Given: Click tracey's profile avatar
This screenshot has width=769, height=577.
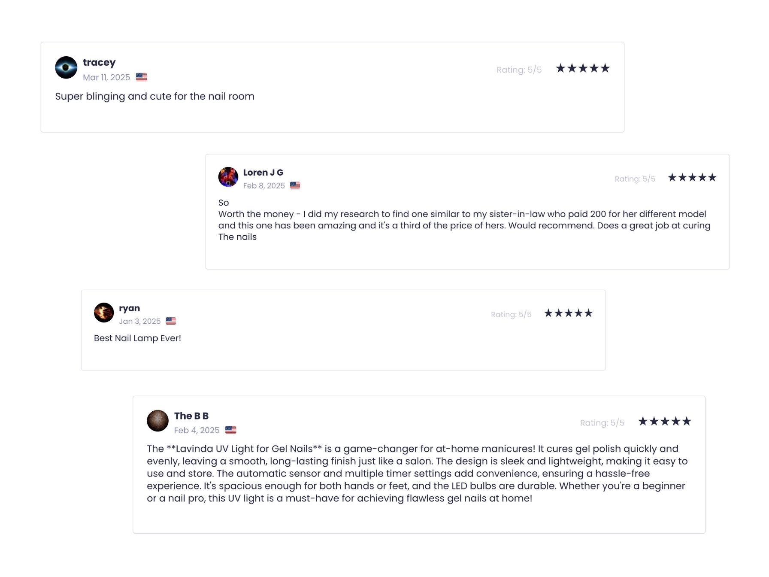Looking at the screenshot, I should (x=66, y=67).
